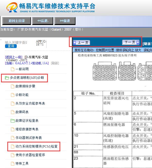The width and height of the screenshot is (152, 168).
Task: Click the second connector diagram (terminals 91-113)
Action: click(x=127, y=71)
